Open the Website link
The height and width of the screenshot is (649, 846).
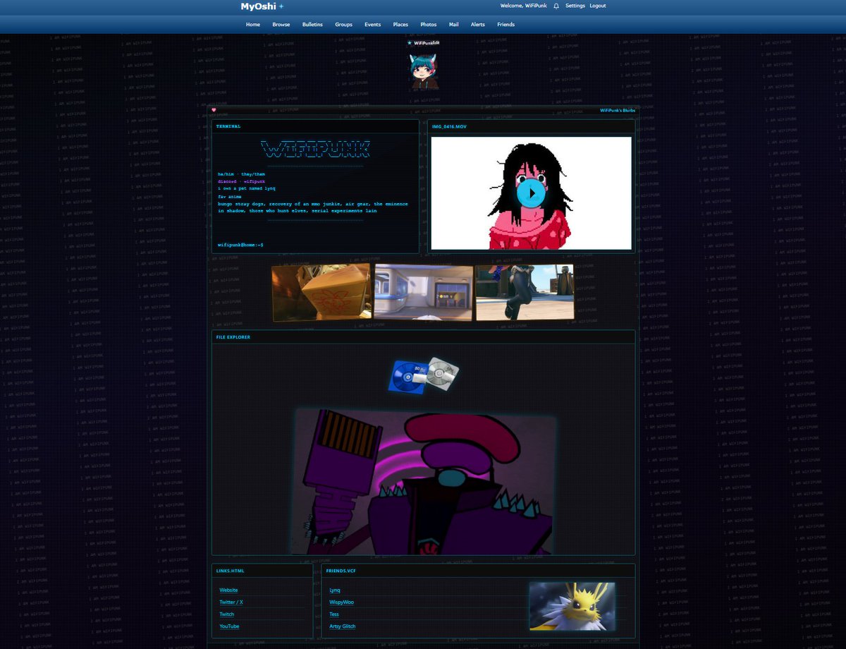(x=228, y=590)
